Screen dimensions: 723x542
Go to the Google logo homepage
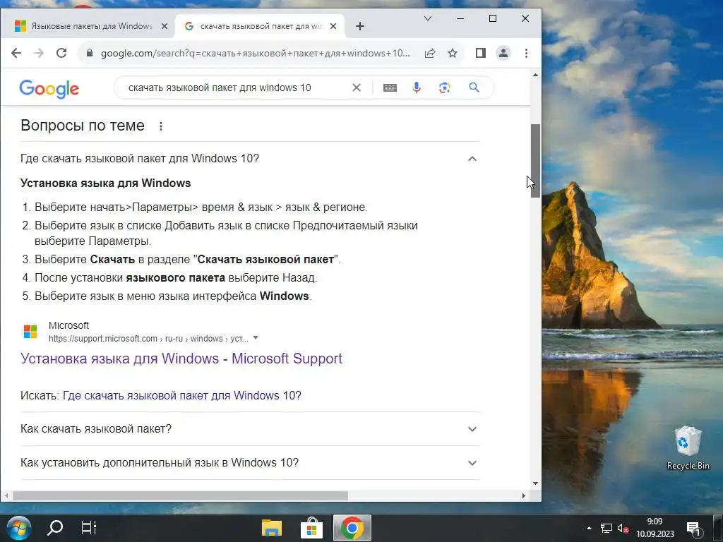(x=49, y=89)
